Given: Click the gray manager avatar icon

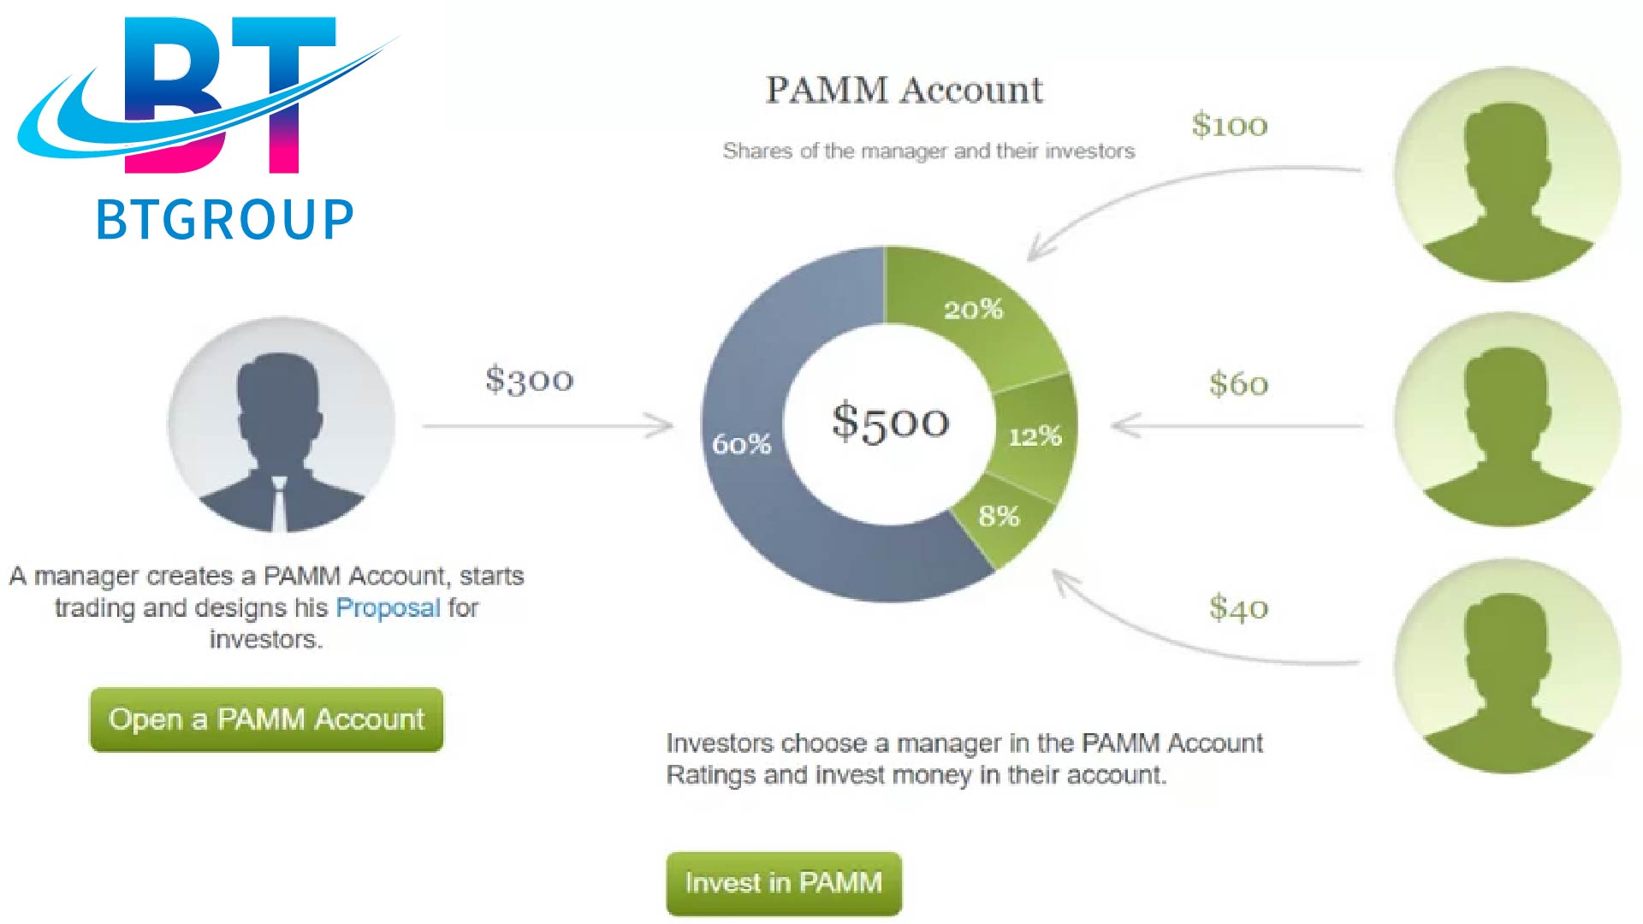Looking at the screenshot, I should [x=281, y=424].
